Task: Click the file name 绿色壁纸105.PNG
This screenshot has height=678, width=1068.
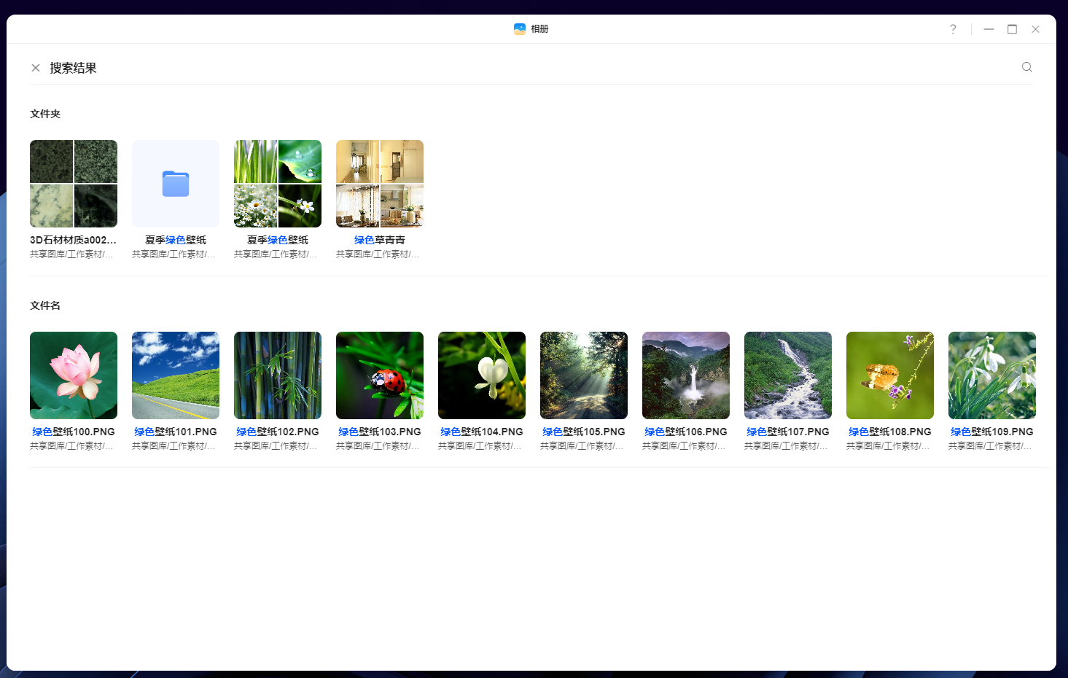Action: point(584,432)
